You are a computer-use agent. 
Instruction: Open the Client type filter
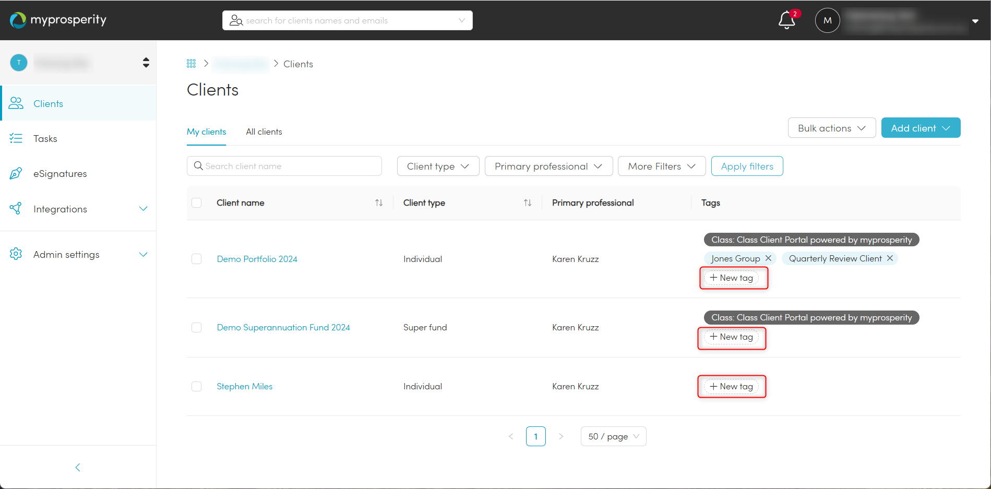point(438,166)
